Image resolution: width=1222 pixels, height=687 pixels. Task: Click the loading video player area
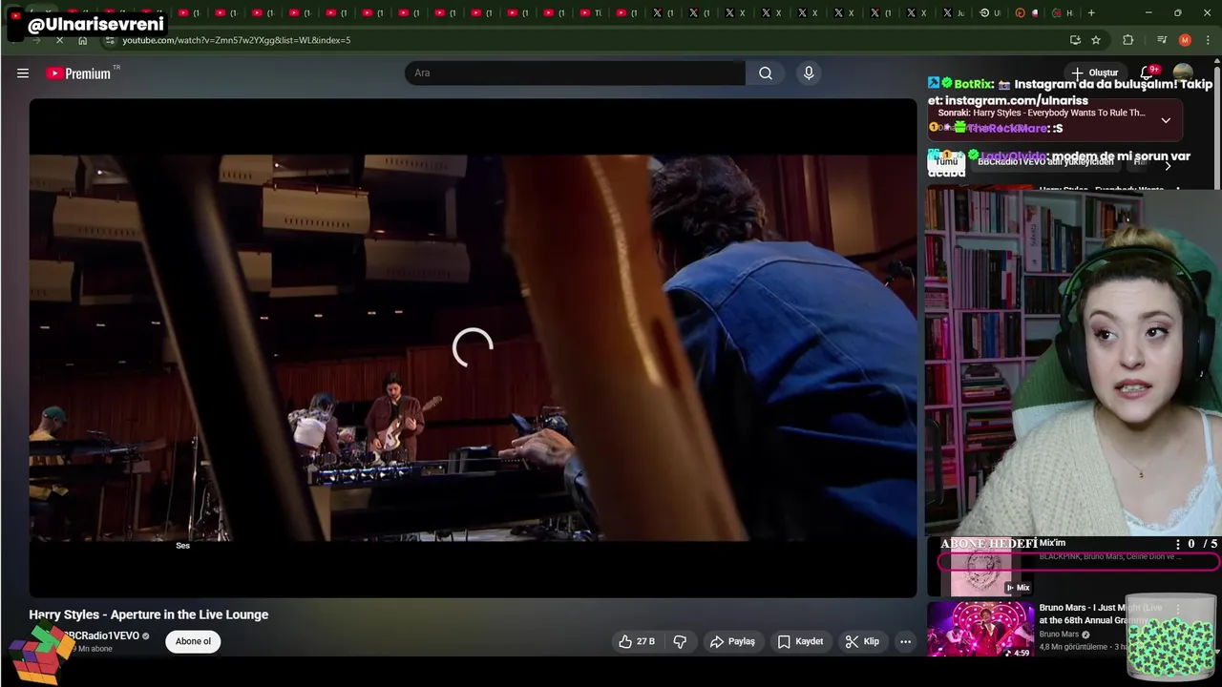473,348
